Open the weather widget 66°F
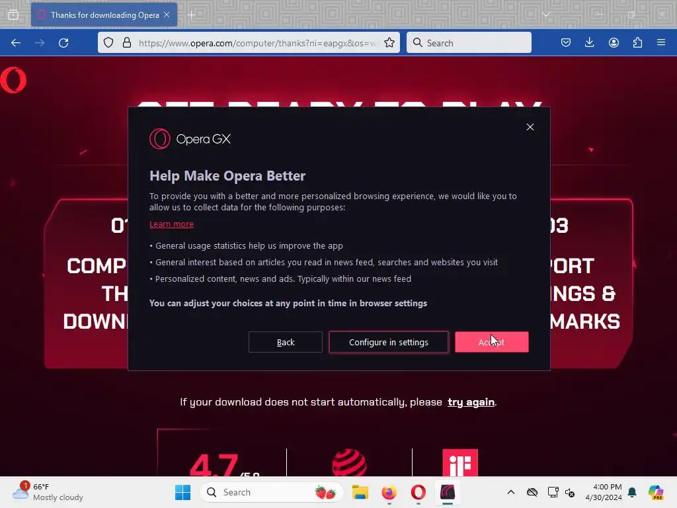 click(x=48, y=492)
